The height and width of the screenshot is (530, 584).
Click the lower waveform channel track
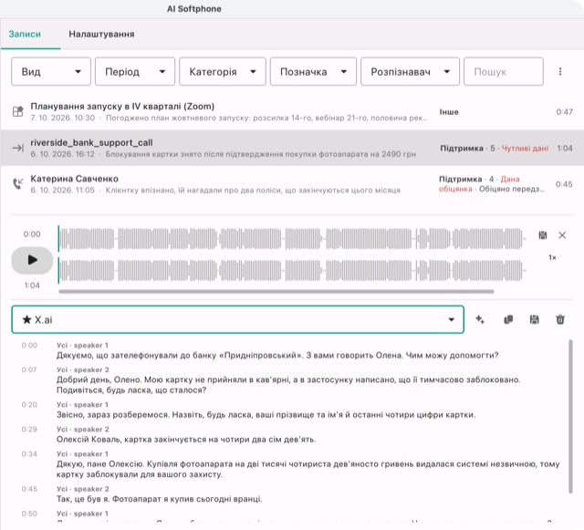click(292, 271)
